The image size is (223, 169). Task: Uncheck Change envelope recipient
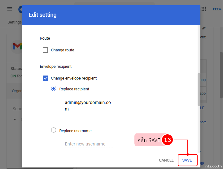point(46,78)
